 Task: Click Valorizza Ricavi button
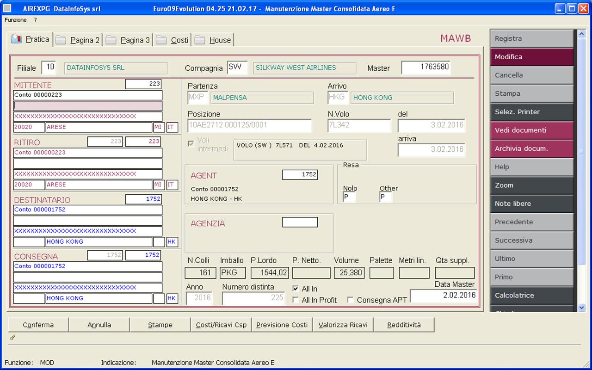pos(343,325)
